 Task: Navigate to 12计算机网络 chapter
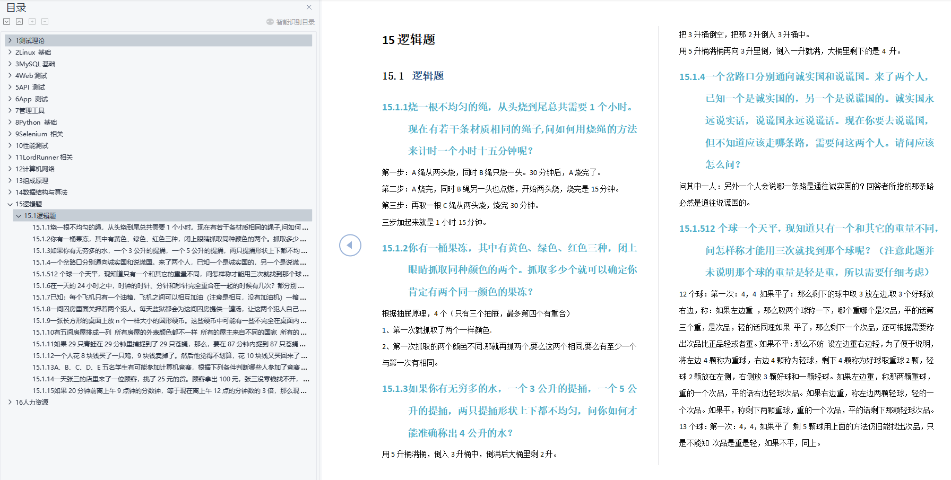(34, 169)
